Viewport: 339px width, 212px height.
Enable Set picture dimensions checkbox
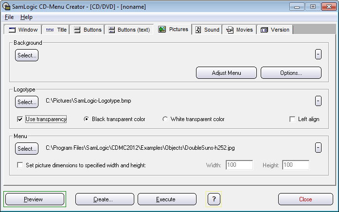[x=20, y=165]
